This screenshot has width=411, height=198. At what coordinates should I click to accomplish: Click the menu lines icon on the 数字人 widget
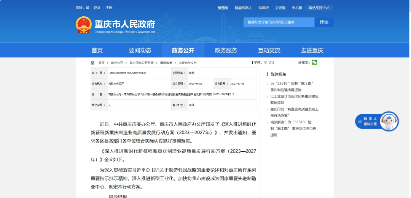(360, 121)
